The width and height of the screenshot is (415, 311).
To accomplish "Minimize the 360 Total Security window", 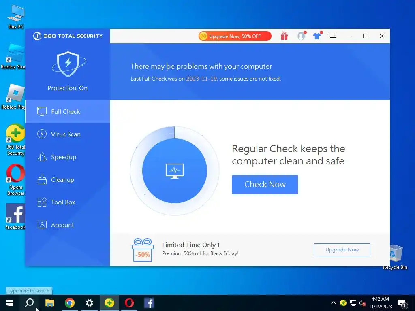I will click(349, 36).
